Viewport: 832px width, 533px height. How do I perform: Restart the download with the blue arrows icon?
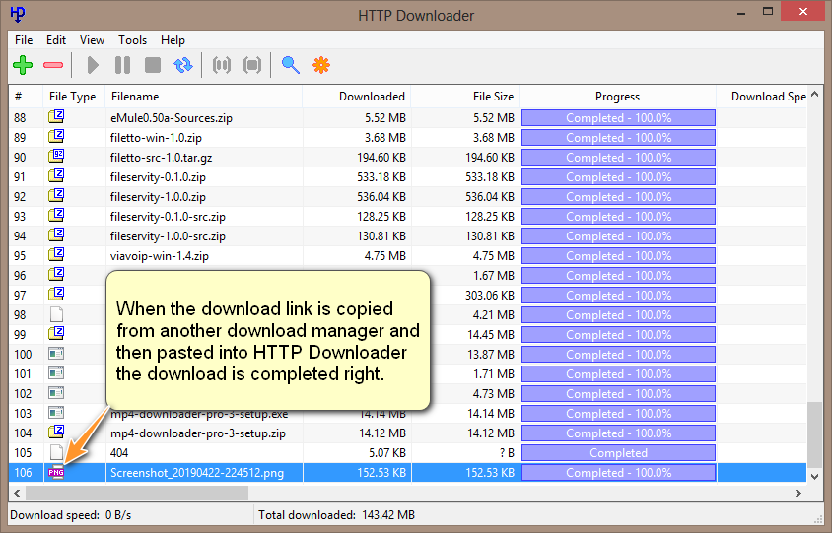pyautogui.click(x=183, y=65)
